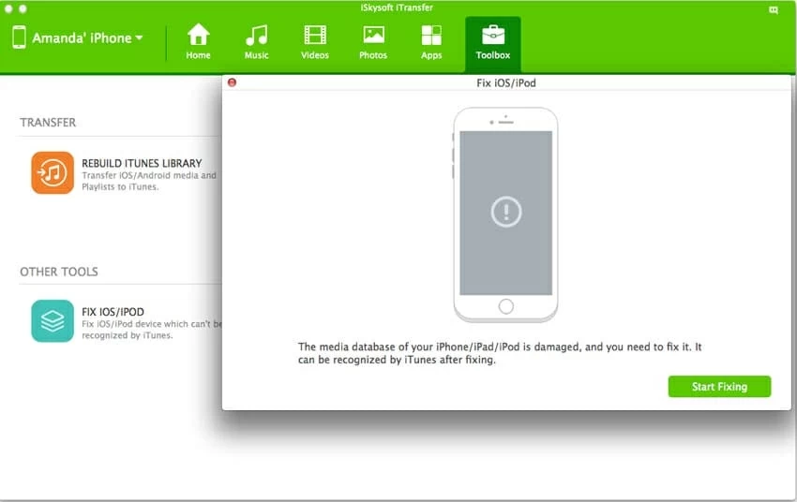Click the exclamation warning icon on phone
Screen dimensions: 797x502
point(505,213)
